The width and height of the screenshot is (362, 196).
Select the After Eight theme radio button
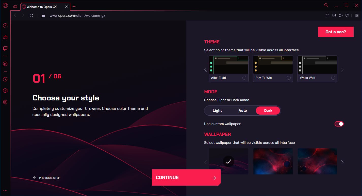244,78
